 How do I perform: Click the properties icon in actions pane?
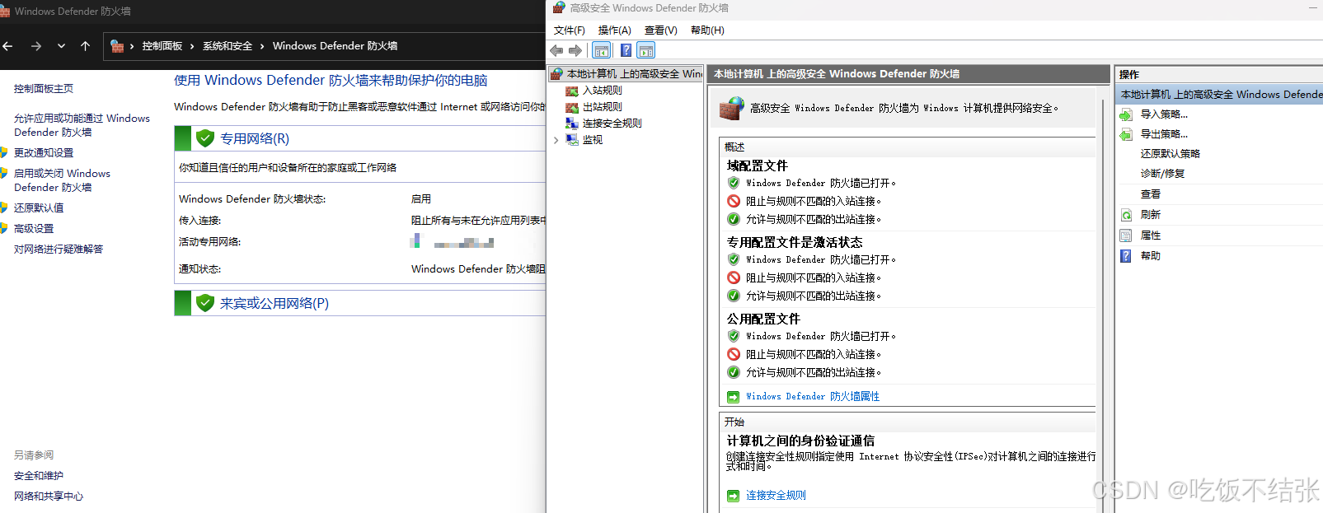pos(1126,236)
